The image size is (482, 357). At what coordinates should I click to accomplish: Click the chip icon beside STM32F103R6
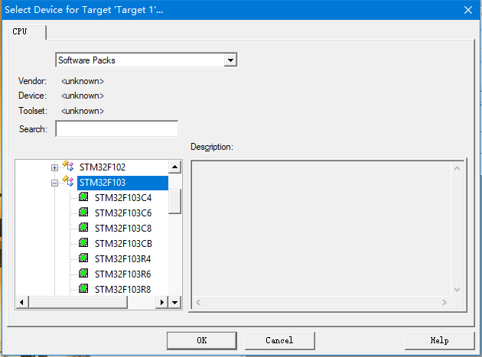83,273
